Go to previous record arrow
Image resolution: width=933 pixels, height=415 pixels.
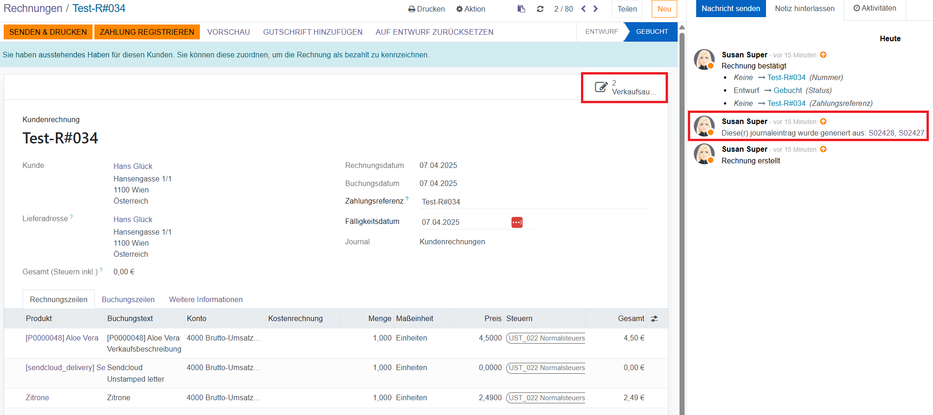click(583, 9)
